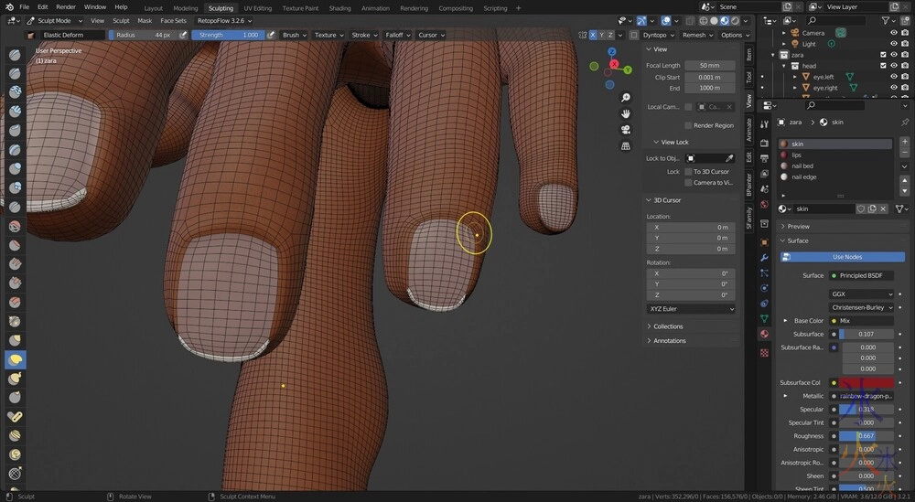Switch perspective/orthographic grid gizmo icon
This screenshot has width=915, height=502.
click(x=625, y=144)
